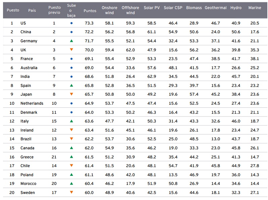Click Sweden's orange down-arrow icon
Viewport: 268px width, 200px height.
click(x=71, y=192)
